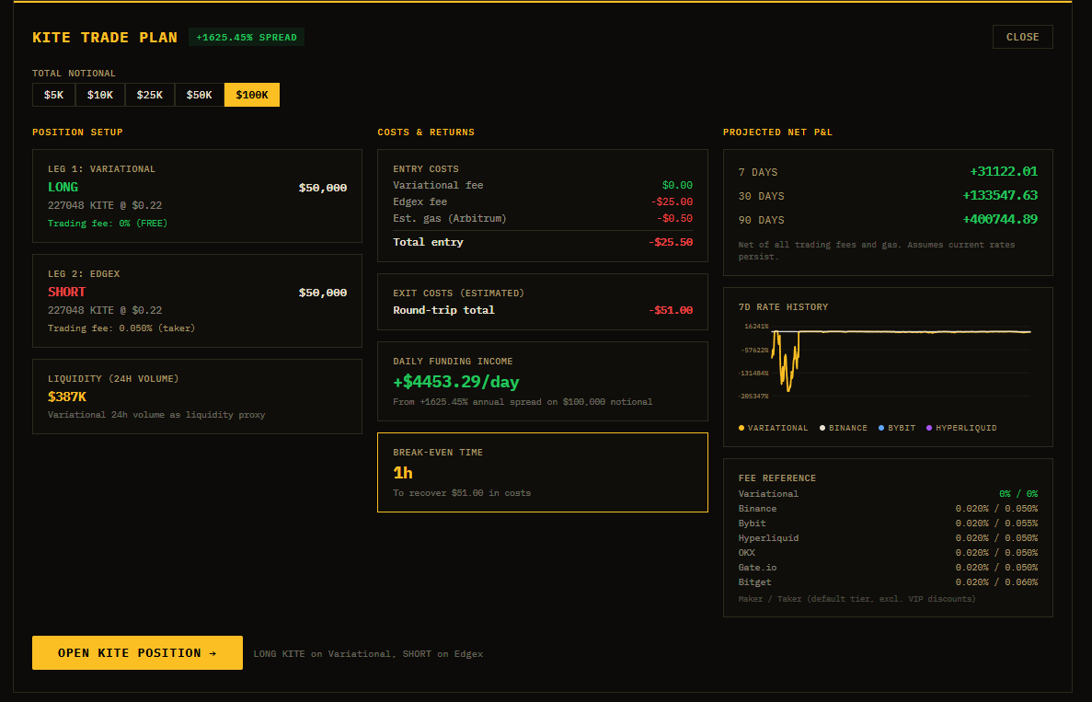1092x702 pixels.
Task: Select the $100K total notional option
Action: pyautogui.click(x=252, y=95)
